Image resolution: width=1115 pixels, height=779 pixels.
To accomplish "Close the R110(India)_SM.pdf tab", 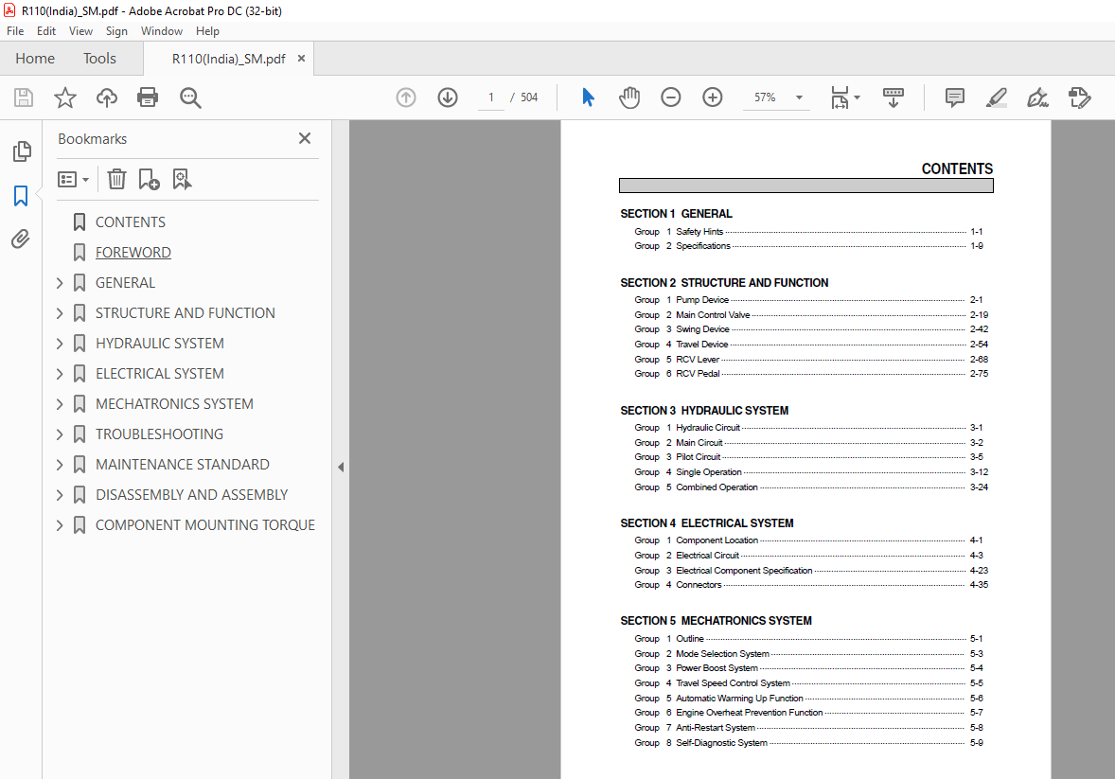I will point(302,59).
